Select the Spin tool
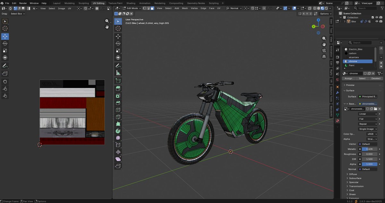This screenshot has height=203, width=385. pos(118,131)
